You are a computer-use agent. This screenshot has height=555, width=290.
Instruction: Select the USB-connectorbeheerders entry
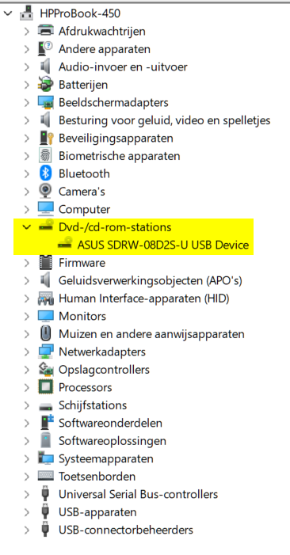coord(126,530)
